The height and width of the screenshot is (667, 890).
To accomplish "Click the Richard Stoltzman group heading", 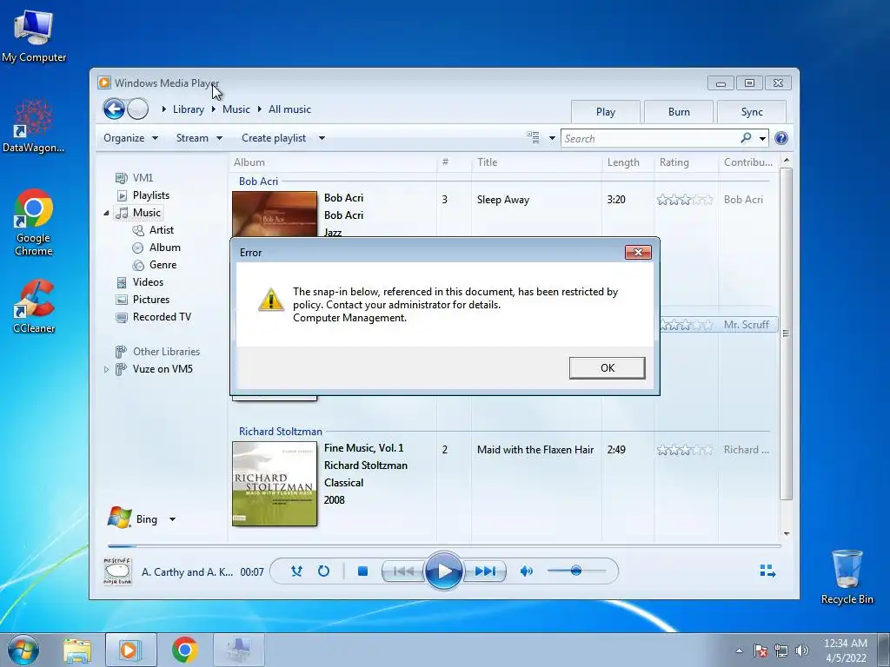I will tap(281, 431).
